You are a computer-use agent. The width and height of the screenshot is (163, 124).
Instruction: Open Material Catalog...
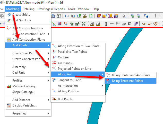[28, 86]
